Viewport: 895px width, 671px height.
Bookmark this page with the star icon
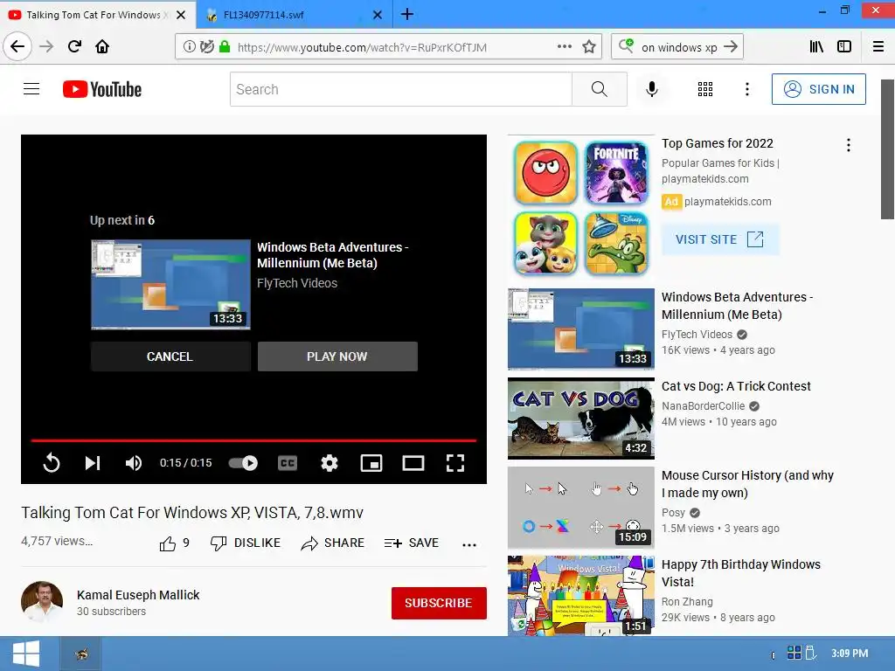[x=589, y=47]
